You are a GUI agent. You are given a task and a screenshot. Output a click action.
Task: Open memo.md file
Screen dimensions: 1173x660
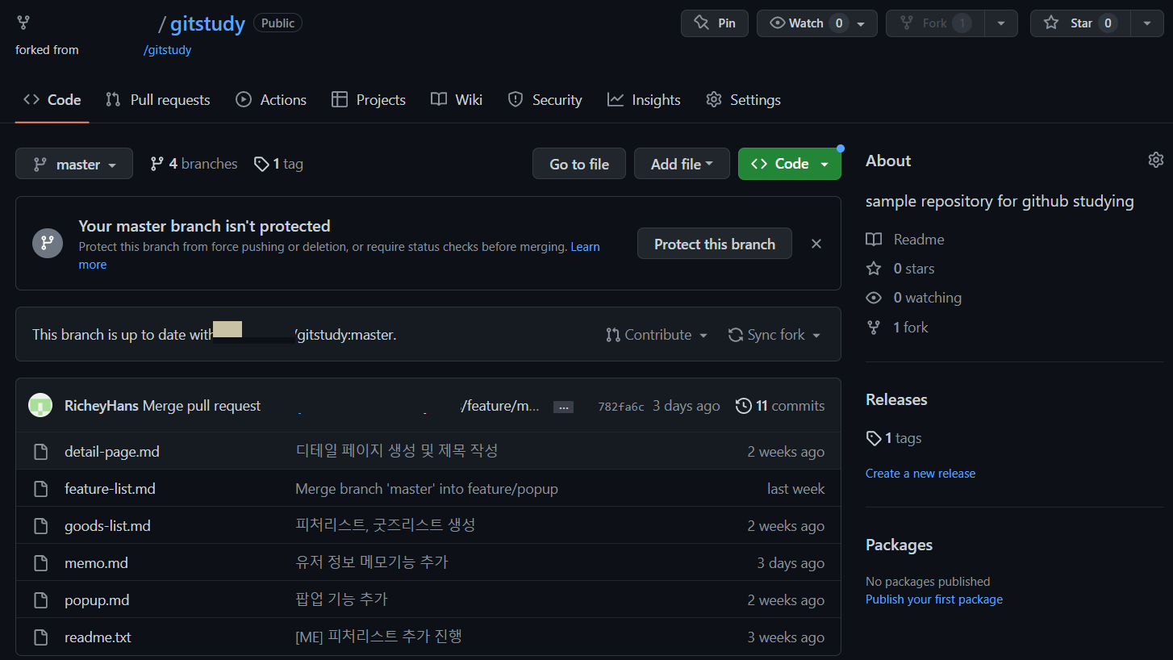(x=96, y=563)
